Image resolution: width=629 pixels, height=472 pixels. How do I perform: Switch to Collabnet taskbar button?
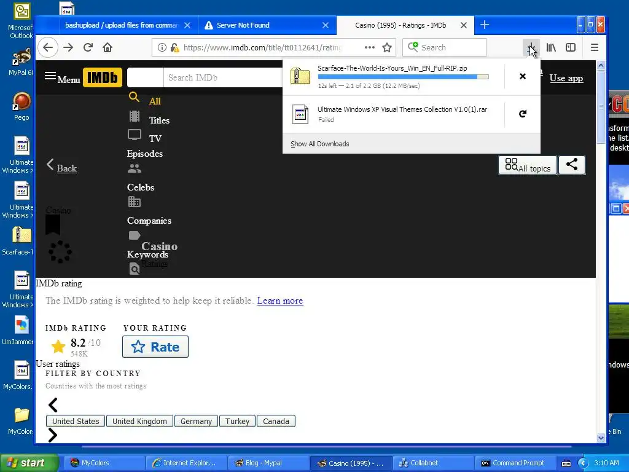point(432,463)
